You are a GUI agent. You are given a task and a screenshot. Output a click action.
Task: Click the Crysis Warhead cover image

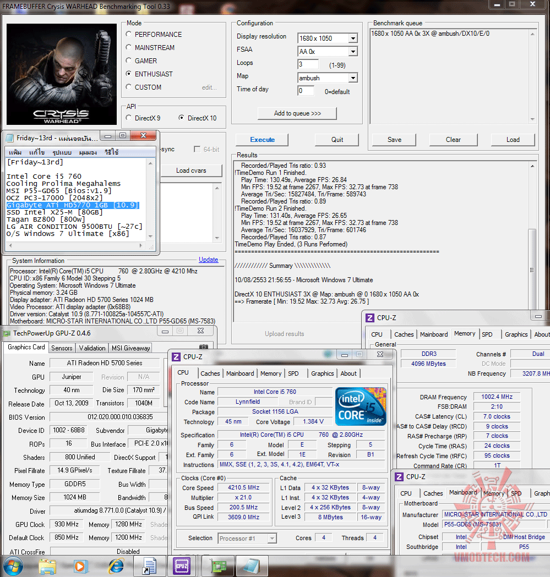pyautogui.click(x=62, y=74)
